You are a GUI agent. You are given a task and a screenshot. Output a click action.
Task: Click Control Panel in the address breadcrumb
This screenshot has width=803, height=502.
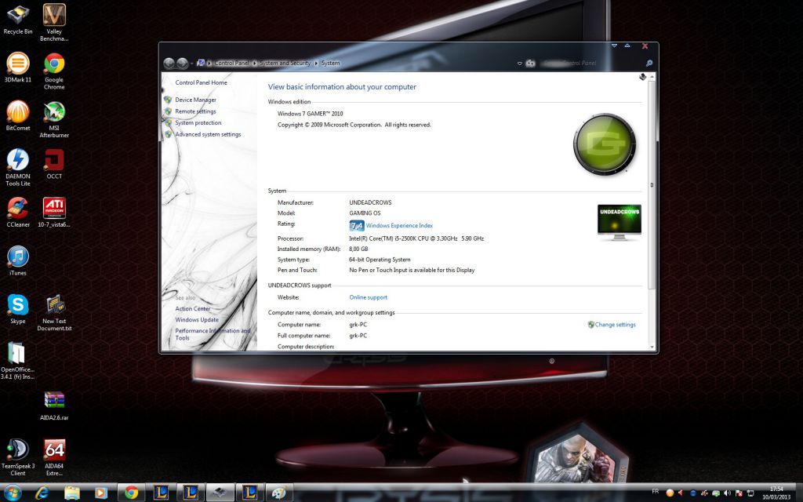[231, 63]
